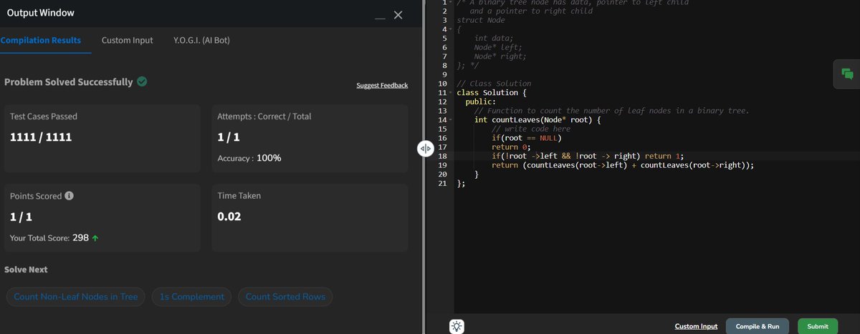The height and width of the screenshot is (334, 860).
Task: Click the green success checkmark icon
Action: click(142, 82)
